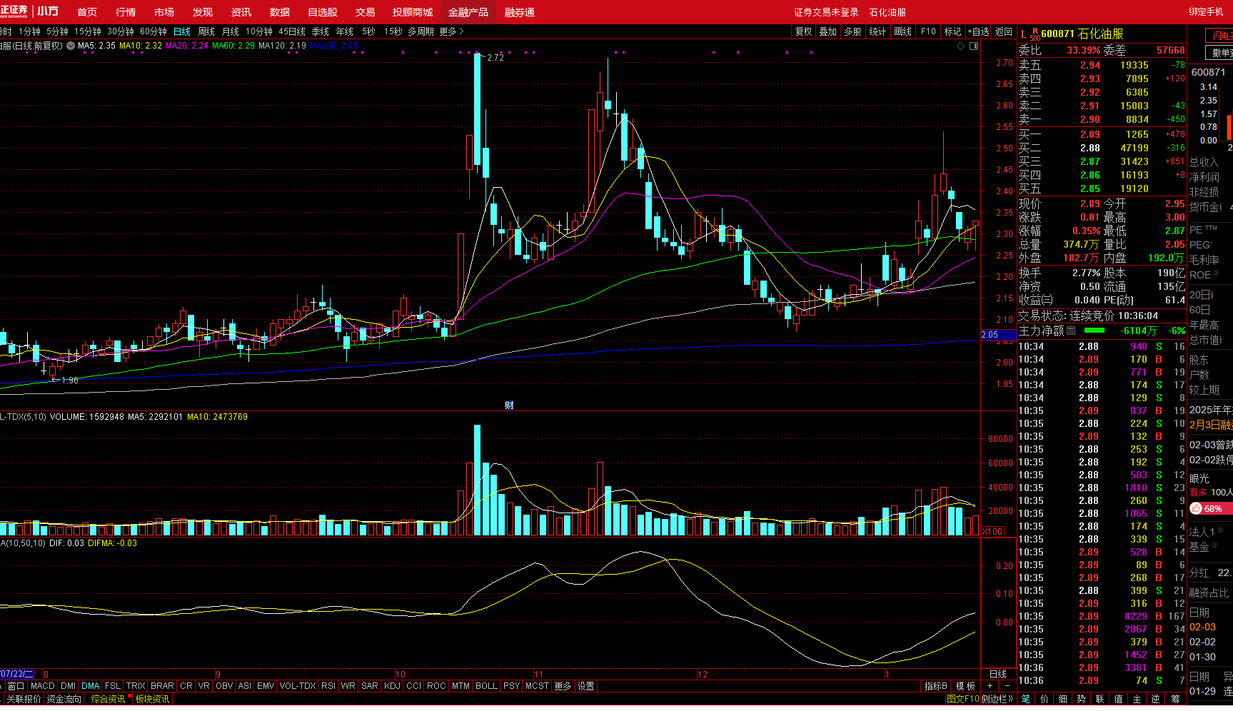The height and width of the screenshot is (711, 1233).
Task: Click the 返回 back button
Action: (x=1004, y=31)
